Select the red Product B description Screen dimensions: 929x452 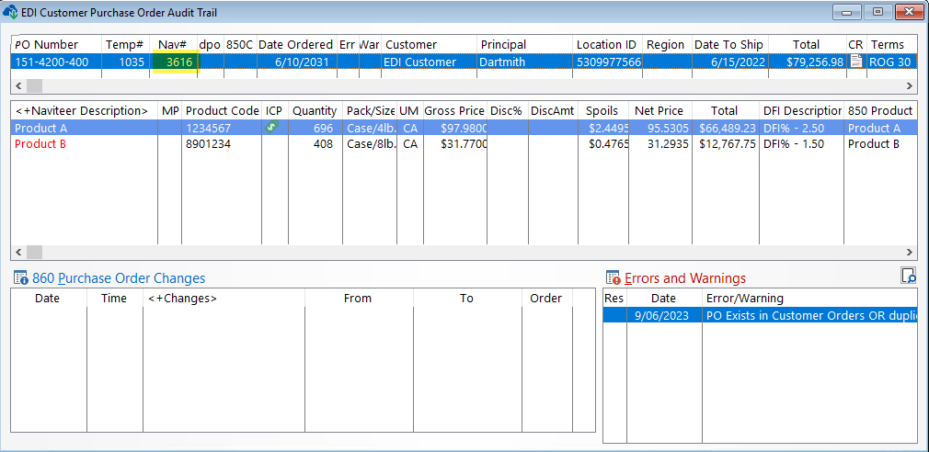point(40,143)
